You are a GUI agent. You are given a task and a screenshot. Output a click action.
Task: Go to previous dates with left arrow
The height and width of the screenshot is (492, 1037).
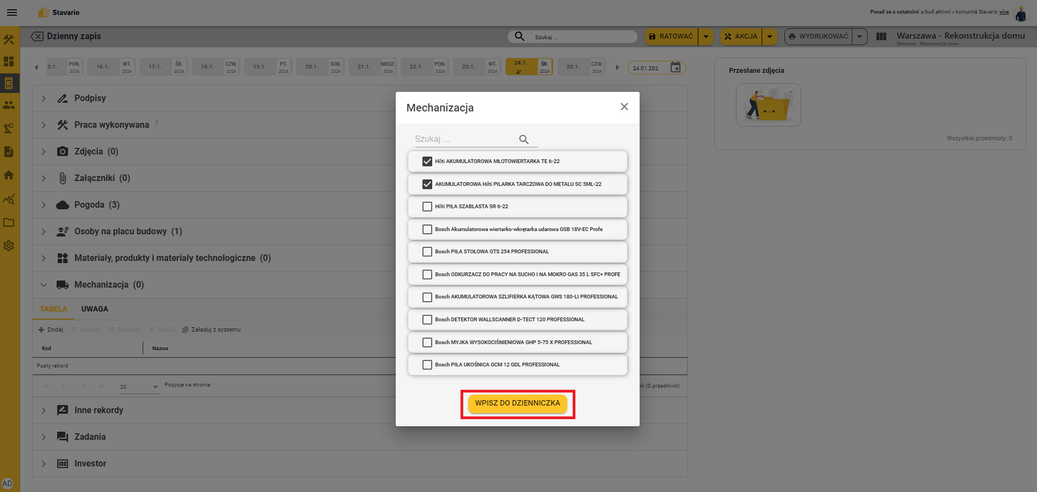click(x=36, y=67)
